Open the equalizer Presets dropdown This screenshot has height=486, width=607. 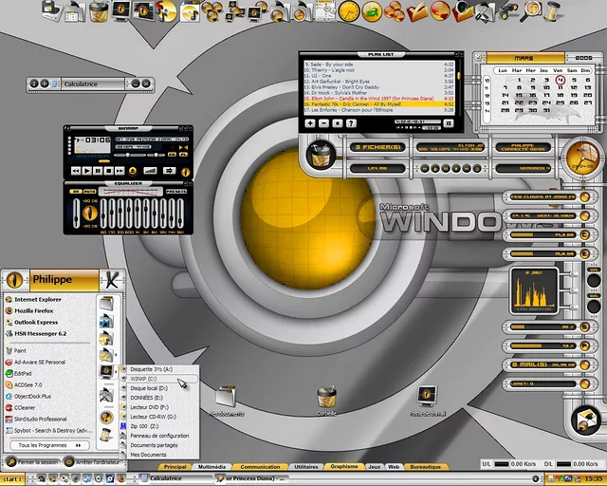[x=176, y=191]
